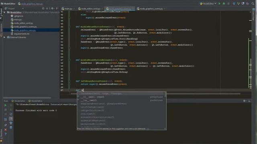
Task: Select main.py in project tree
Action: click(x=16, y=20)
